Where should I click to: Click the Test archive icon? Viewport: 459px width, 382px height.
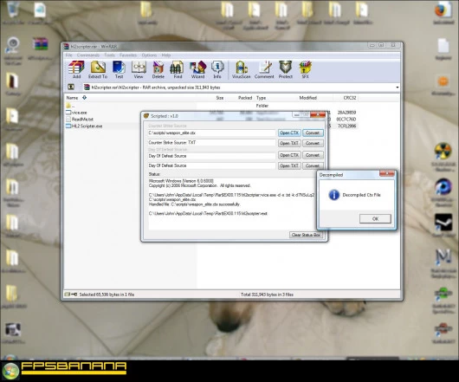pos(119,69)
